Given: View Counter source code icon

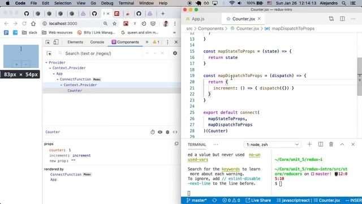Looking at the screenshot, I should point(175,132).
